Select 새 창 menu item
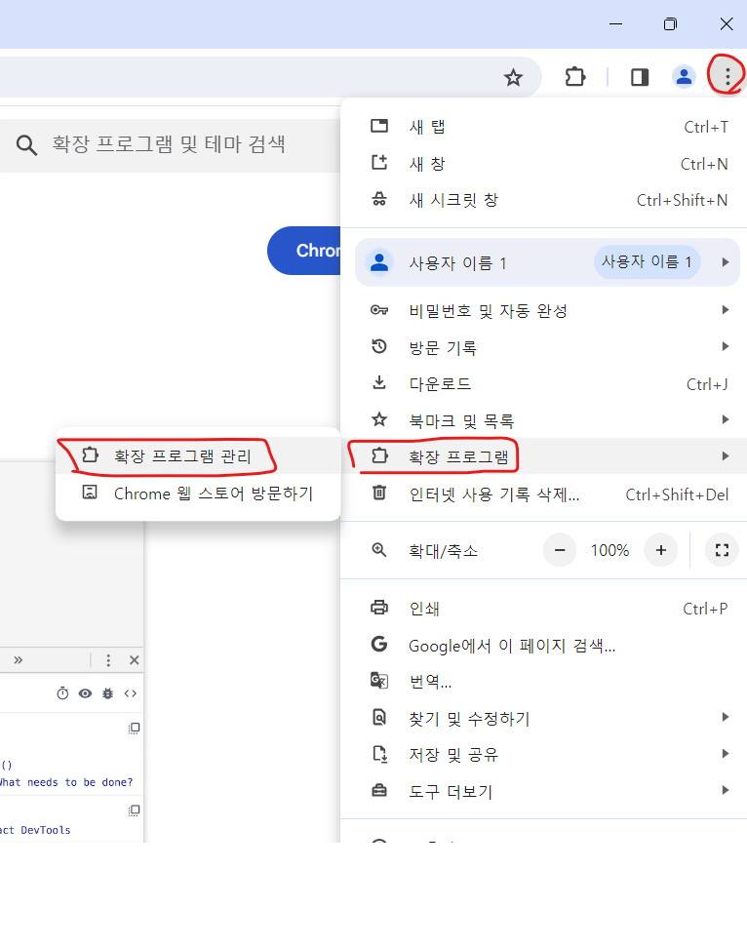This screenshot has width=747, height=948. [x=544, y=164]
